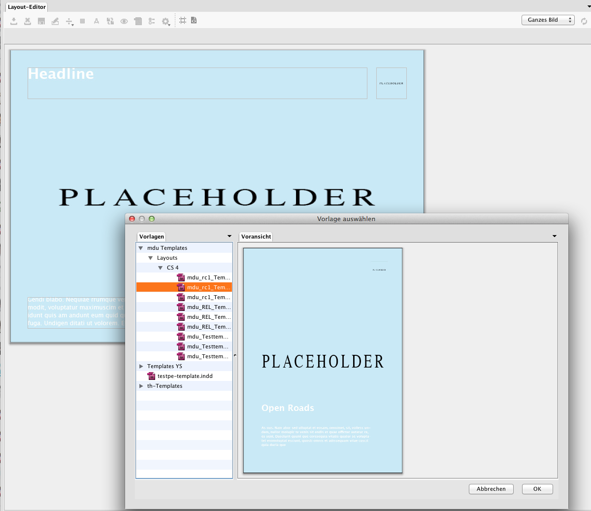The width and height of the screenshot is (591, 511).
Task: Click the delete (X) toolbar icon
Action: click(27, 21)
